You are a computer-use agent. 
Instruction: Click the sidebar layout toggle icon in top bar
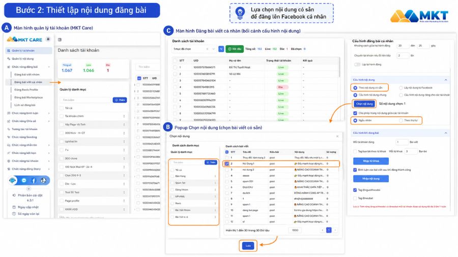click(60, 40)
